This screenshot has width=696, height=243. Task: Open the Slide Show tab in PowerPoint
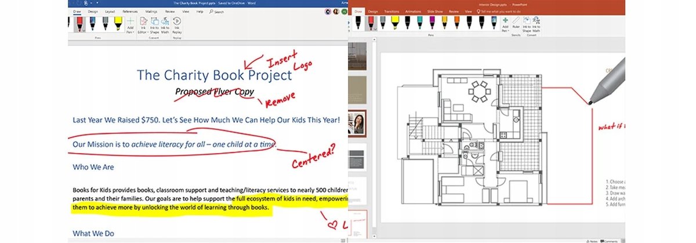pos(436,11)
